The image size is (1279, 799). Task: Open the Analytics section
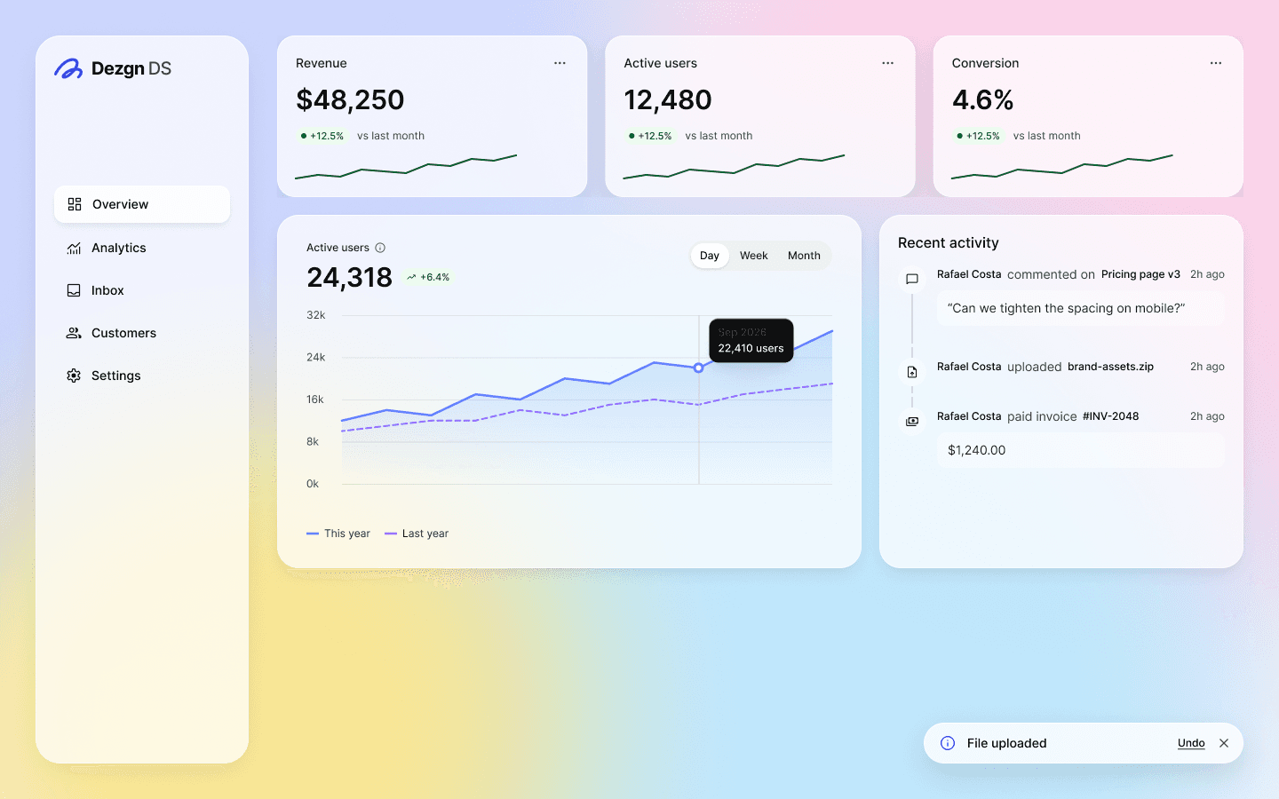[142, 248]
